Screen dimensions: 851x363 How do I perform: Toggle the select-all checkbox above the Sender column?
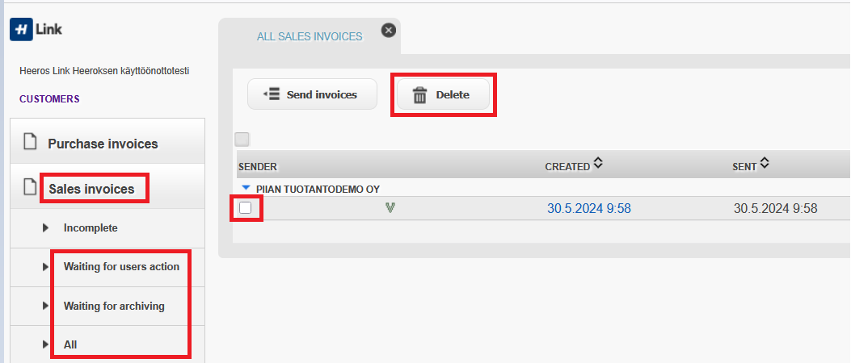[x=242, y=140]
